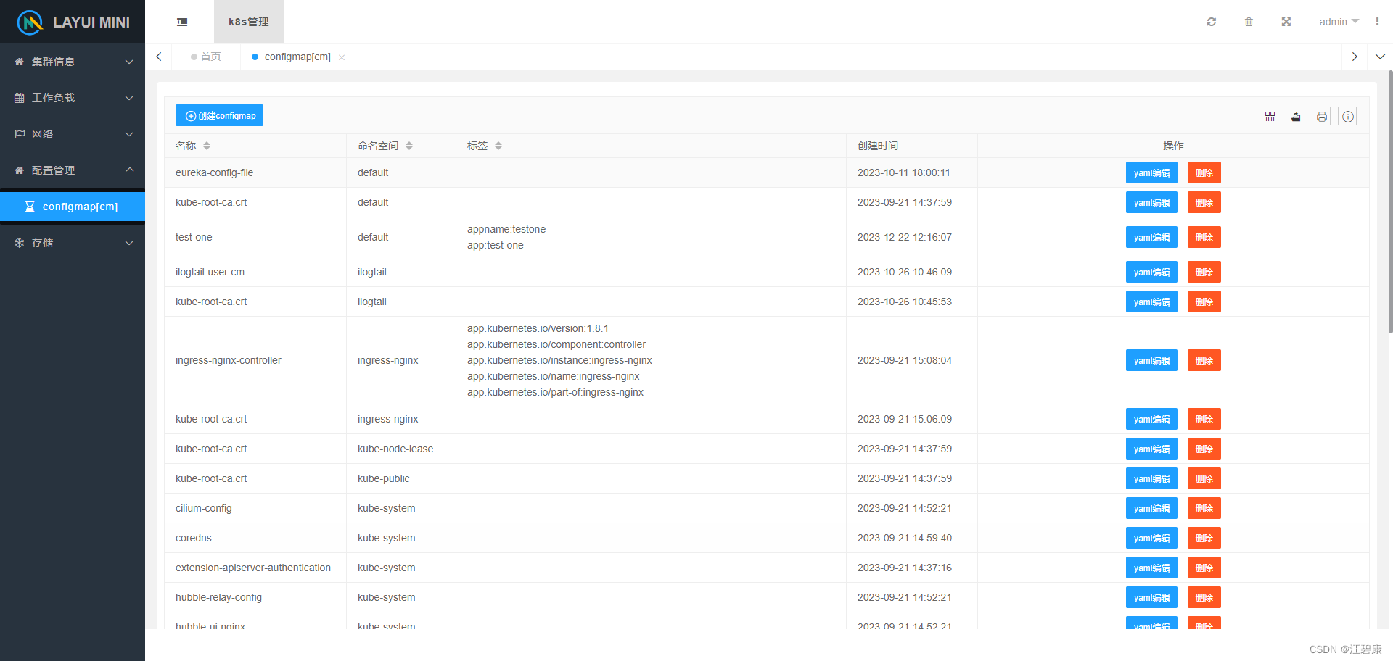Click yaml编辑 for ingress-nginx-controller

[x=1151, y=360]
